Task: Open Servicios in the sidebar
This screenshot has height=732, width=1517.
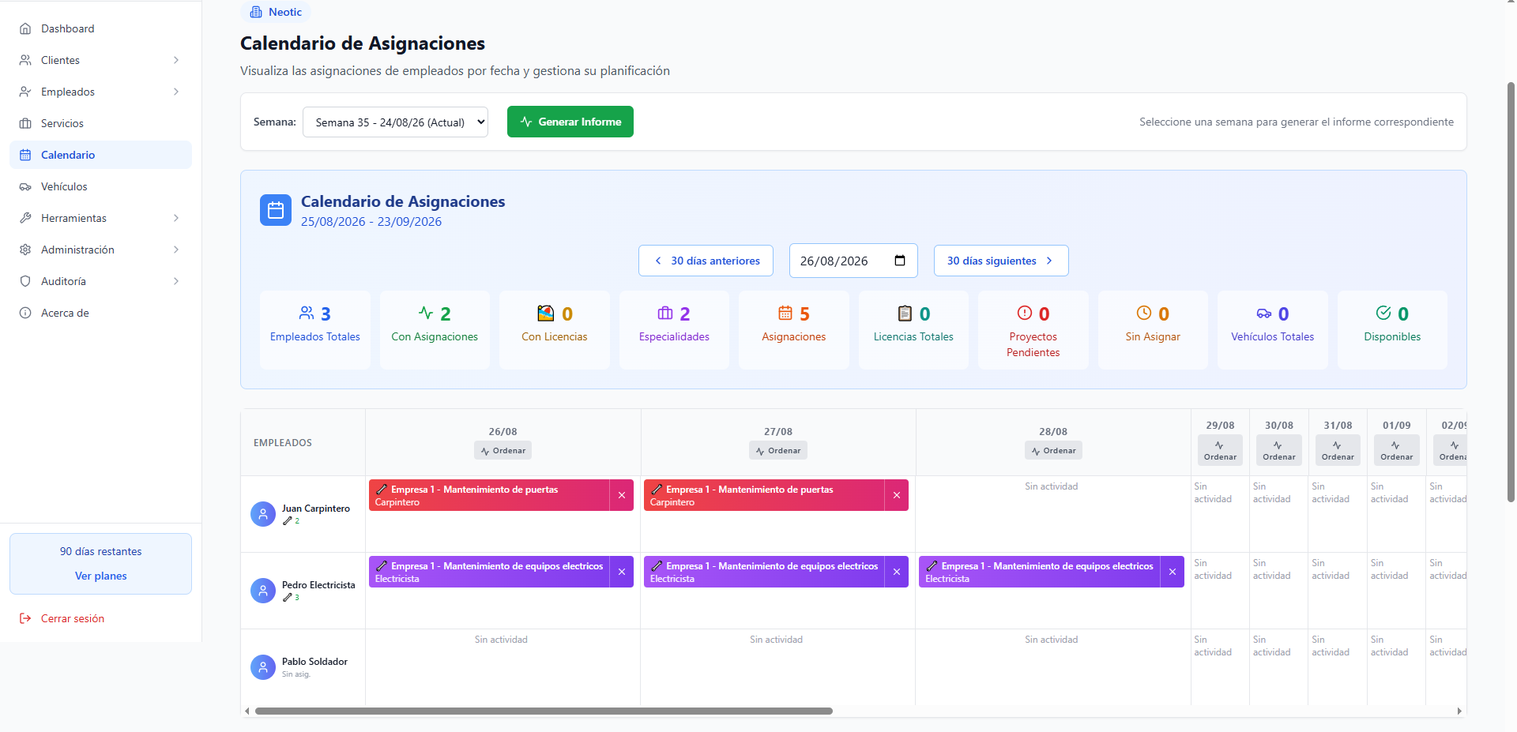Action: 100,123
